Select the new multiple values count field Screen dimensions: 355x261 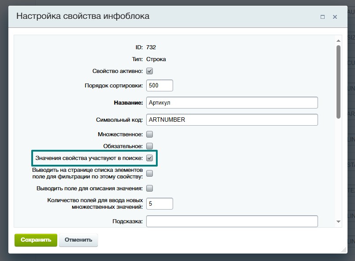[x=159, y=204]
